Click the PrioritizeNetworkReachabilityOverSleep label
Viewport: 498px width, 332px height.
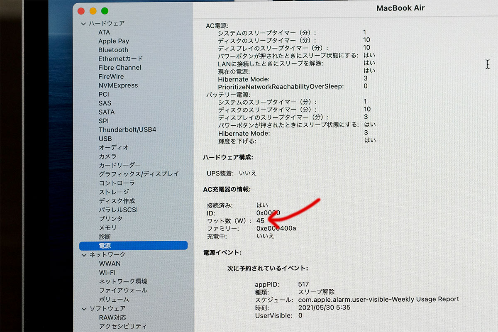tap(281, 86)
